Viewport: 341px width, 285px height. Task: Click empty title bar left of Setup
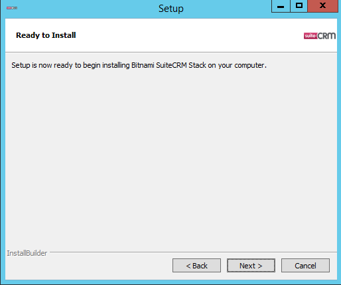click(86, 9)
